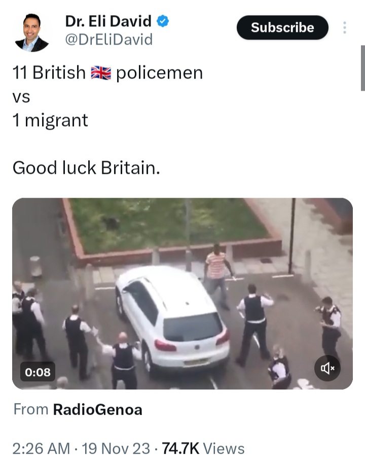Open the Dr. Eli David display name
365x467 pixels.
coord(108,21)
